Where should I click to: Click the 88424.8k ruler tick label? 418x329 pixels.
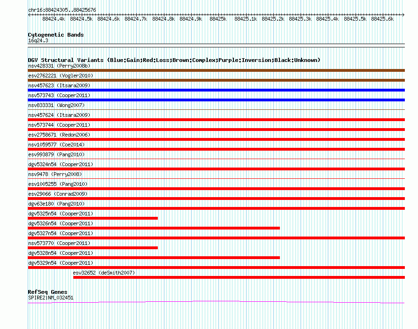(163, 19)
